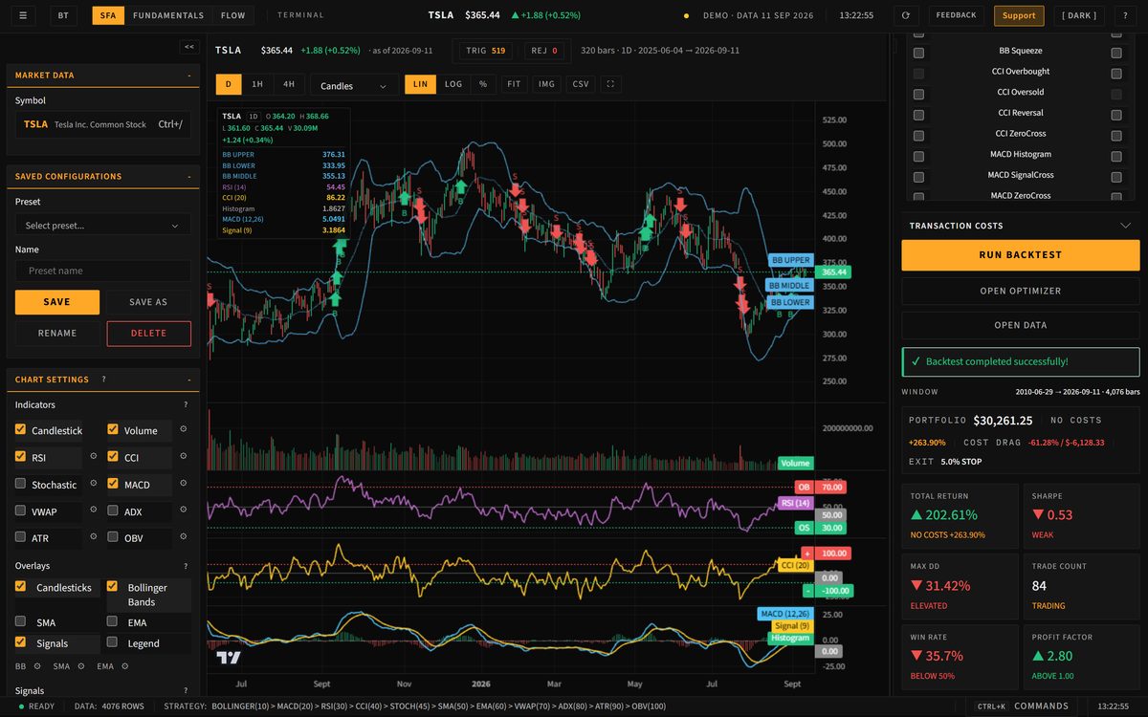Open VWAP indicator settings gear
Screen dimensions: 1148x717
tap(94, 511)
